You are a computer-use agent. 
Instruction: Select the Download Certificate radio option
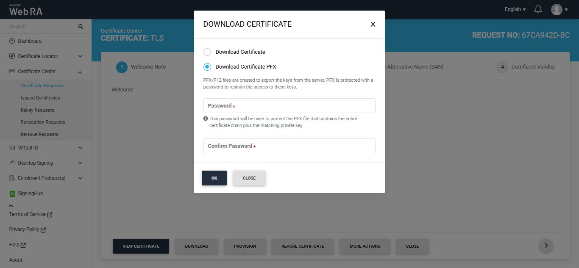(207, 52)
